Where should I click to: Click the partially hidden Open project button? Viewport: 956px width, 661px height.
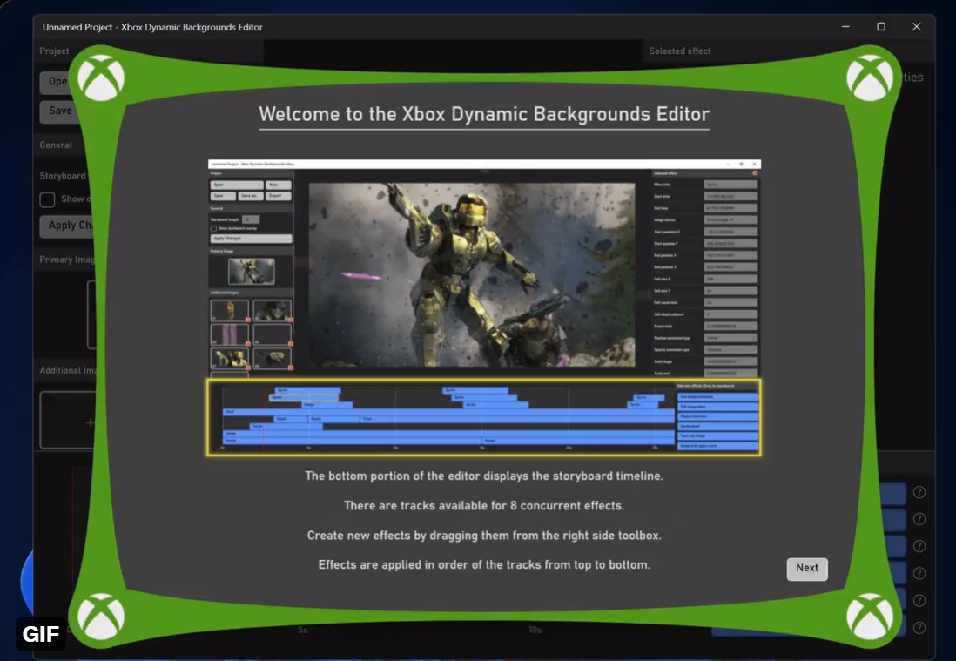56,82
